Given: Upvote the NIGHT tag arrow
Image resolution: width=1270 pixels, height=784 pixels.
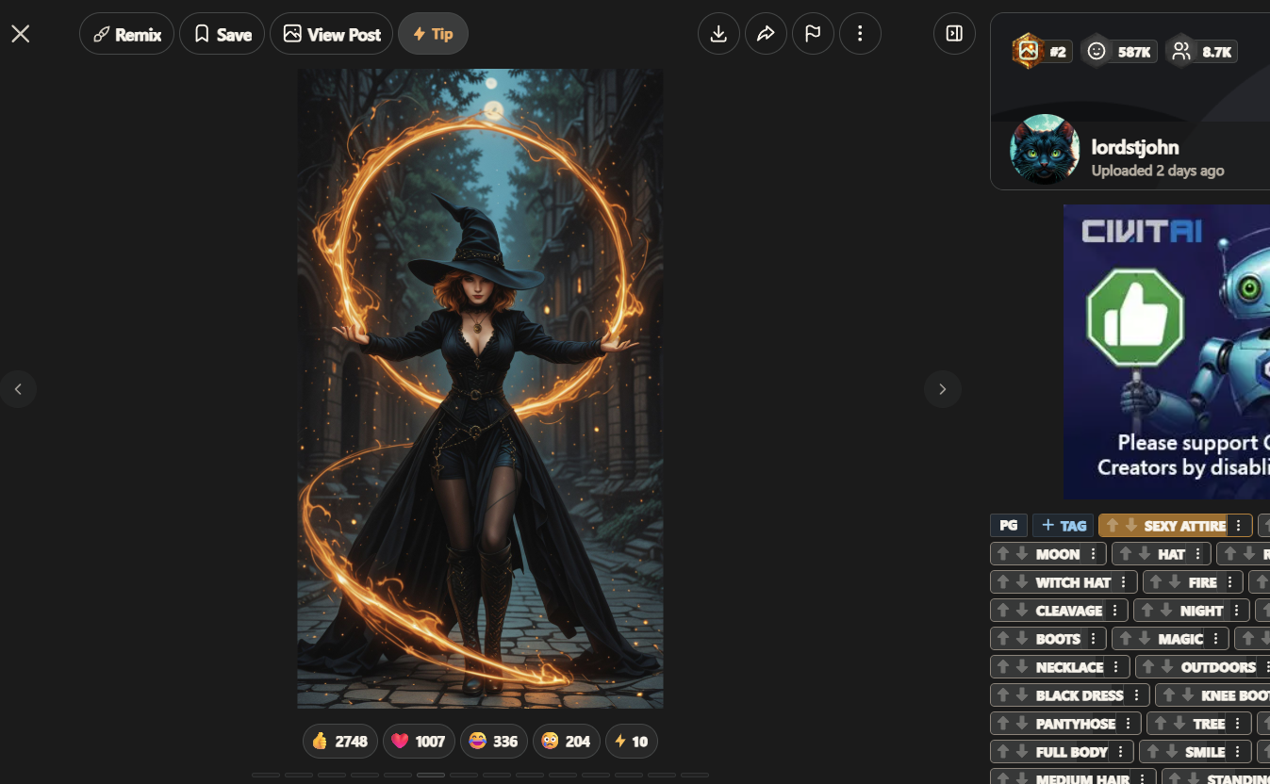Looking at the screenshot, I should [1147, 611].
